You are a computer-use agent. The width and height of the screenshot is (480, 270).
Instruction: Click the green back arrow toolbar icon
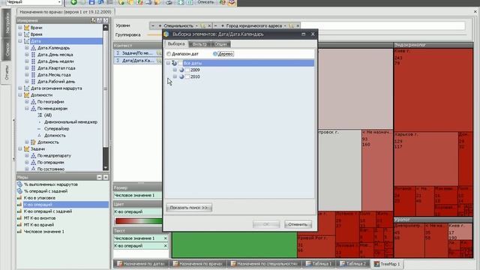(73, 2)
